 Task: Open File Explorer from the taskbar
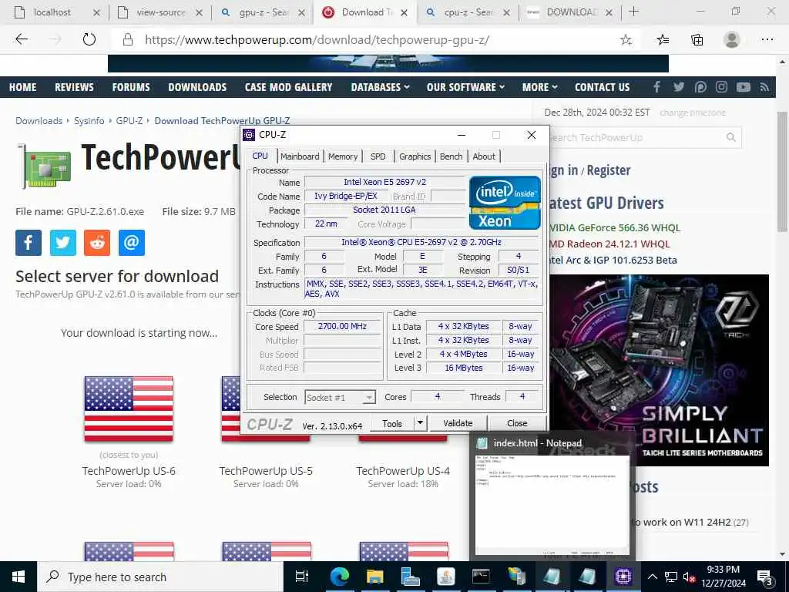point(375,577)
